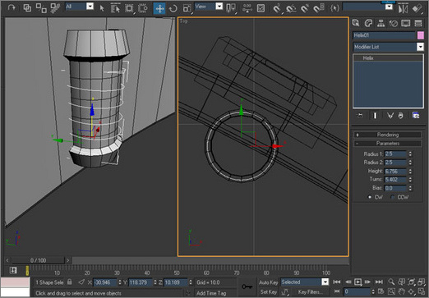Screen dimensions: 429x298
Task: Toggle the selection lock icon
Action: click(x=70, y=282)
